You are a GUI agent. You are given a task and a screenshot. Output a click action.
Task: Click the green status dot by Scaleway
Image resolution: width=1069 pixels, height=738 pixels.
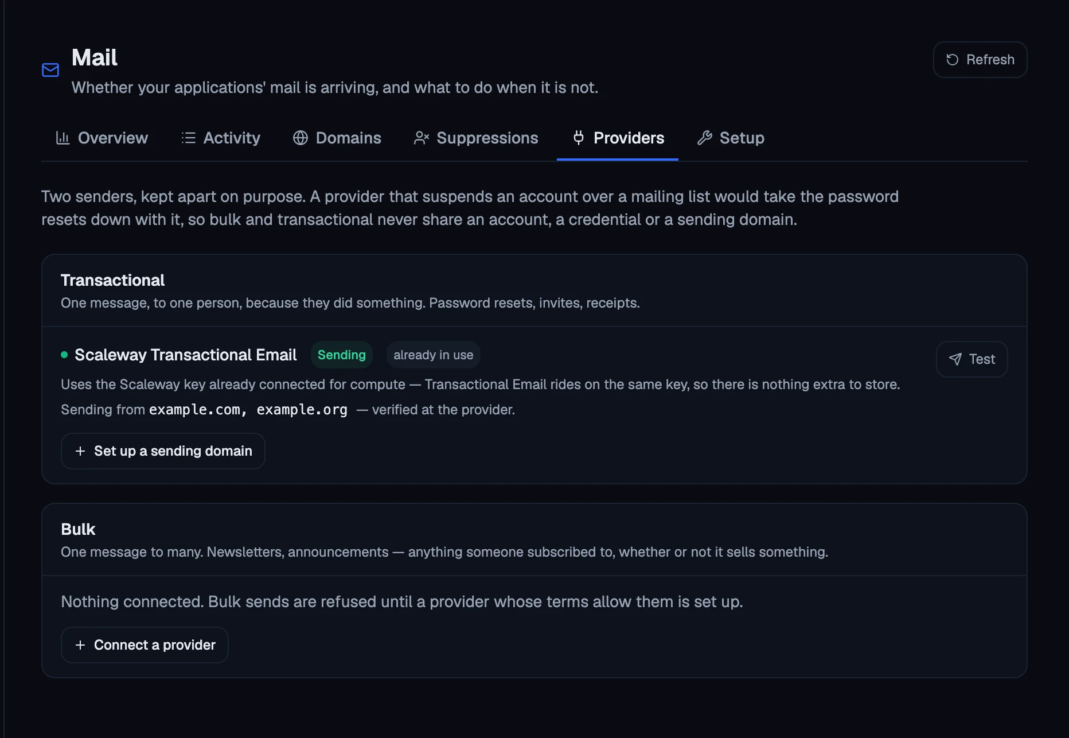(x=64, y=355)
